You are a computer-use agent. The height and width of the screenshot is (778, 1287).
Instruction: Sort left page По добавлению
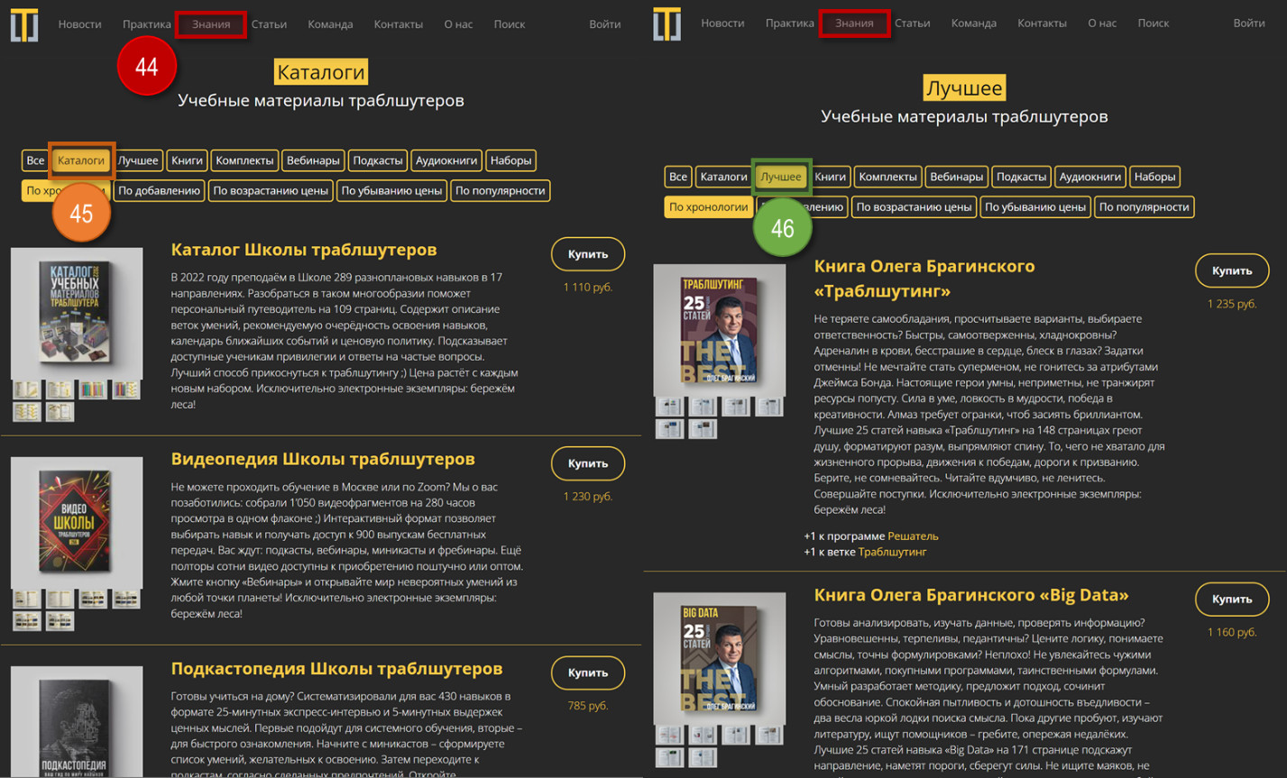click(160, 190)
